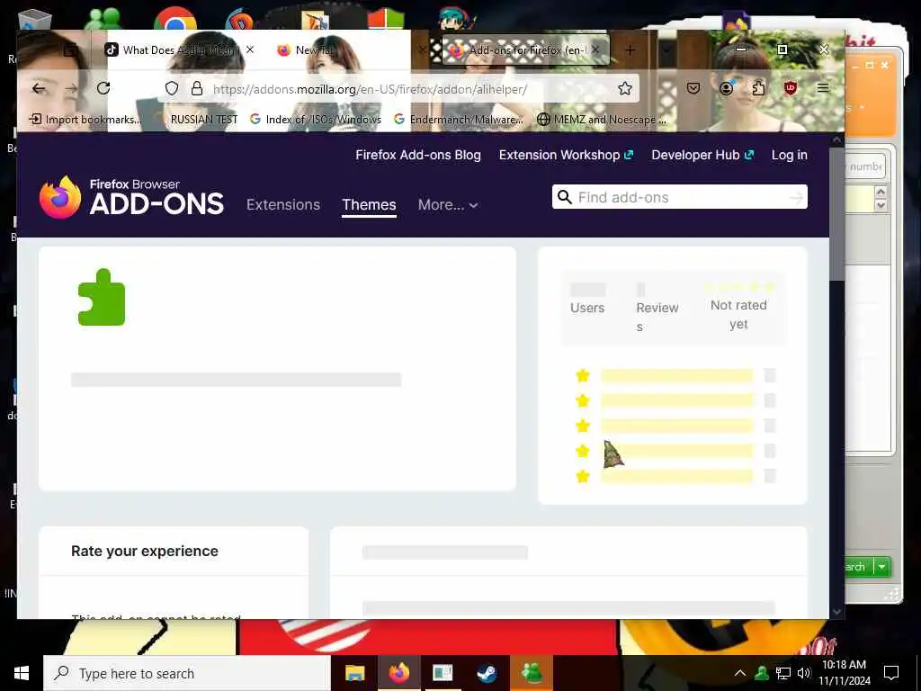The height and width of the screenshot is (691, 921).
Task: Open the notification center icon
Action: tap(891, 673)
